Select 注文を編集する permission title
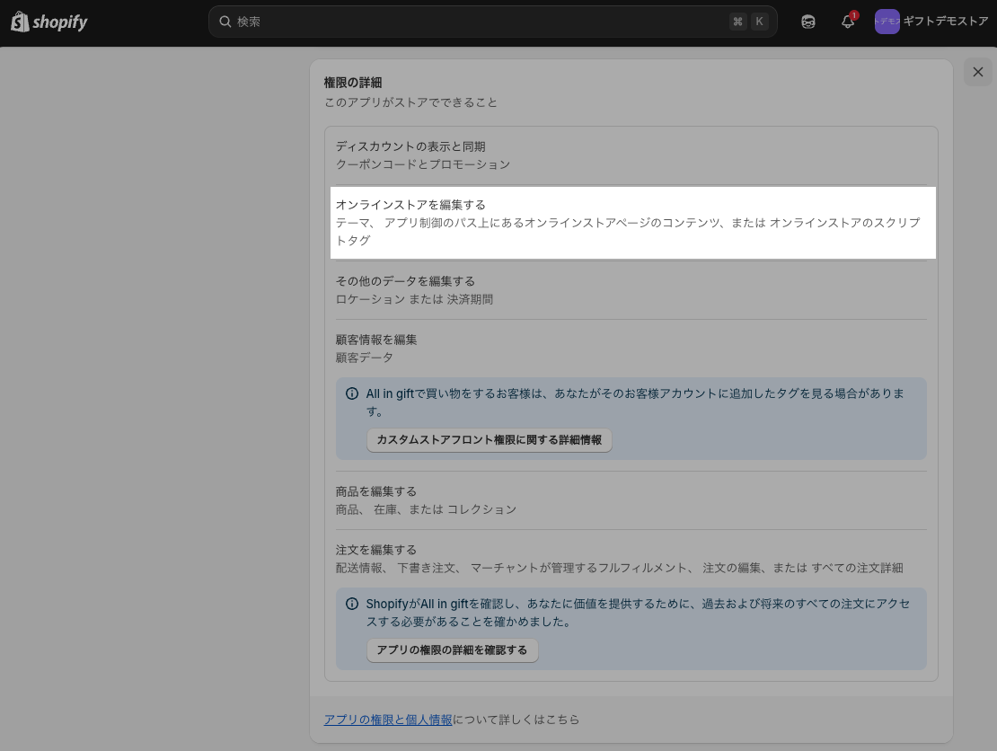The height and width of the screenshot is (751, 997). point(376,550)
